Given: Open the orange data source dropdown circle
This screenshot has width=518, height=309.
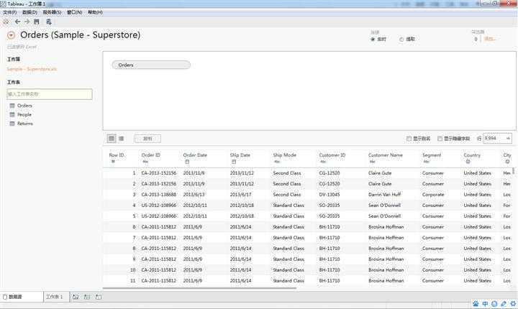Looking at the screenshot, I should click(12, 35).
